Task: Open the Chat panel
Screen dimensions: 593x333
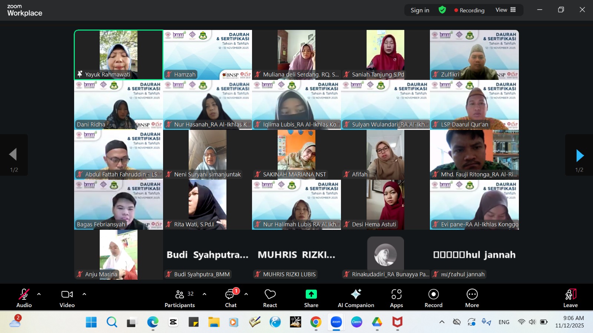Action: pyautogui.click(x=231, y=295)
